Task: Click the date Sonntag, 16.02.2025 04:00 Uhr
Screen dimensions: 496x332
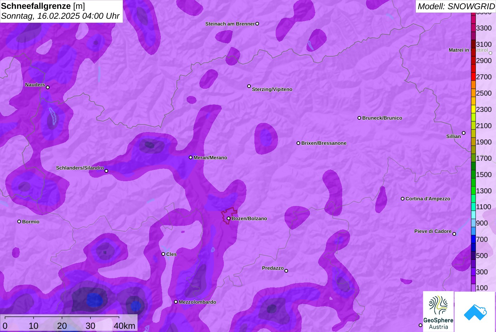Action: 60,16
